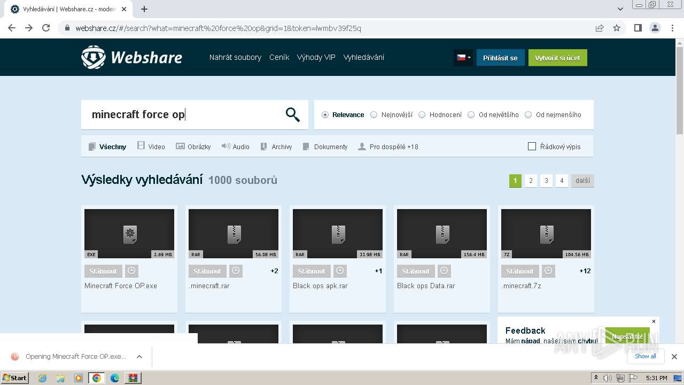The image size is (684, 385).
Task: Select Hodnocení sort option
Action: (x=440, y=114)
